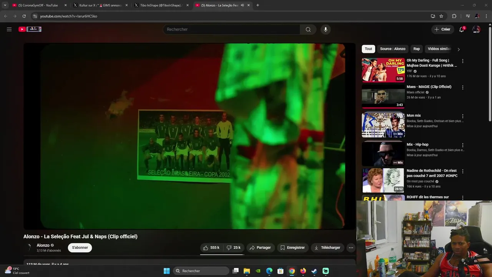Open the NVIDIA app on the taskbar
The height and width of the screenshot is (277, 492).
pos(258,271)
